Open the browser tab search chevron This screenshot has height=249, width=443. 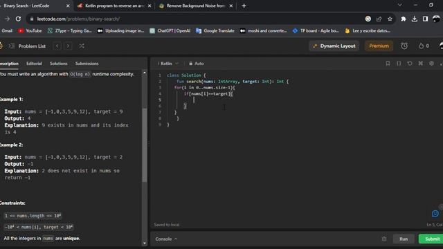click(400, 5)
